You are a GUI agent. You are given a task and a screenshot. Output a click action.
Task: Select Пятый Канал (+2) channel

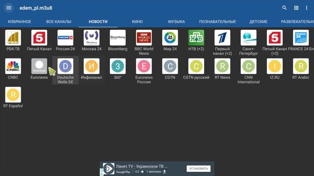pyautogui.click(x=275, y=38)
